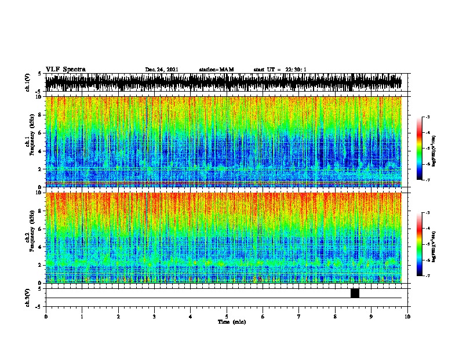Click the ch.2 "Frequency (kHz)" axis label
The image size is (459, 355).
click(x=32, y=231)
